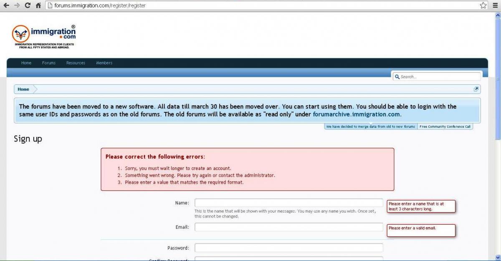Select 'Free Community Conference Call' notice tab
The image size is (501, 261).
tap(445, 127)
